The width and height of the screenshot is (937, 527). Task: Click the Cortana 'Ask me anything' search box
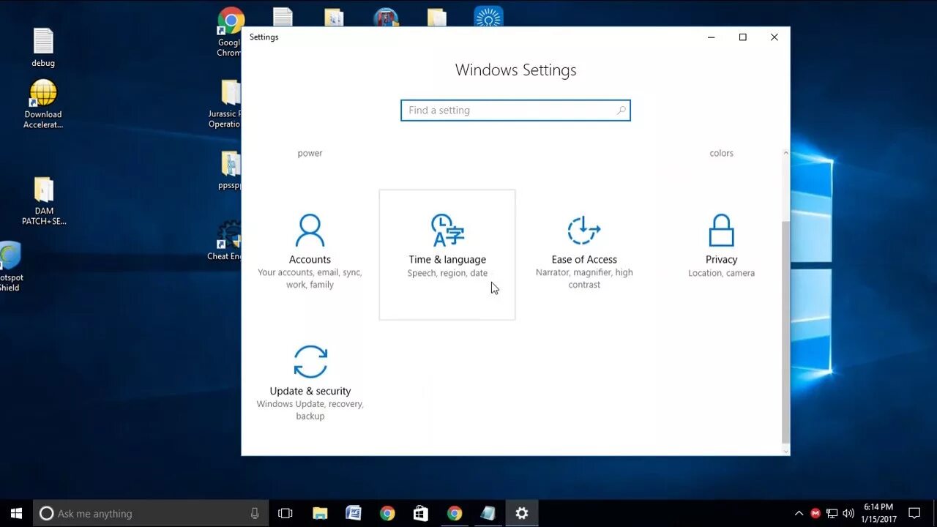151,513
